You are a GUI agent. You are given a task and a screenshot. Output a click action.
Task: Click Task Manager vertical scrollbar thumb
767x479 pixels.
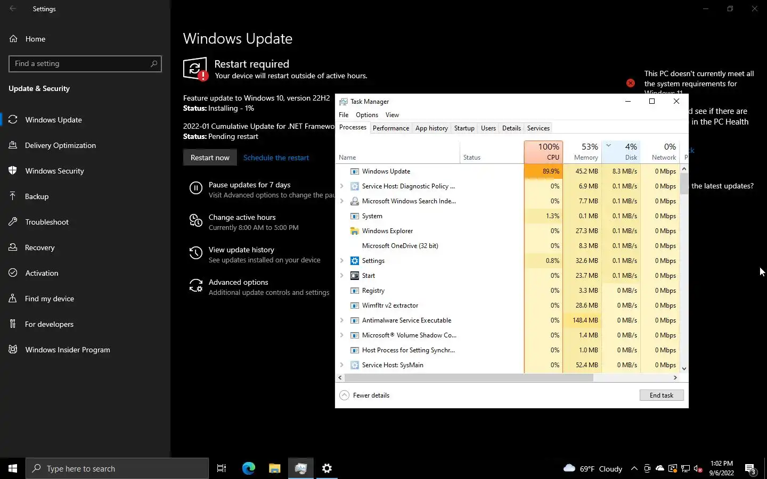point(684,183)
